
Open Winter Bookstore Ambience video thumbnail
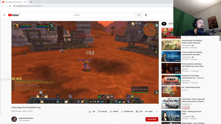(171, 68)
